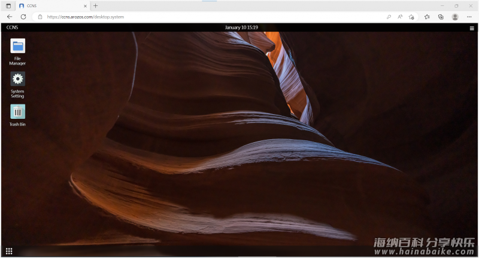Open the browser profile avatar
Screen dimensions: 479x258
click(x=455, y=17)
